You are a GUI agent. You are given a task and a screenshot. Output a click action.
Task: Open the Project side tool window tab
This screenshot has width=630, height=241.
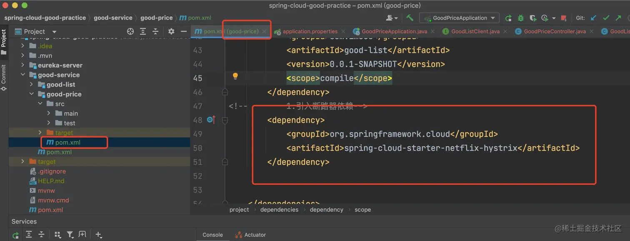tap(4, 42)
